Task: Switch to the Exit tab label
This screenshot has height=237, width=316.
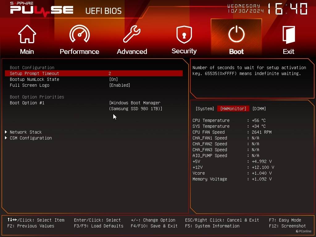Action: click(x=289, y=52)
